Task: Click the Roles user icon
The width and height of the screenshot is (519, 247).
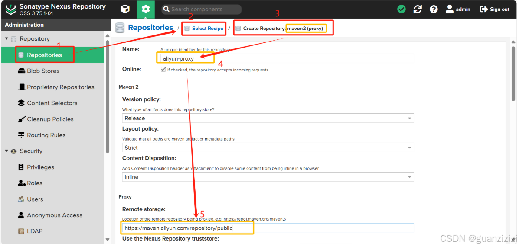Action: click(x=22, y=183)
